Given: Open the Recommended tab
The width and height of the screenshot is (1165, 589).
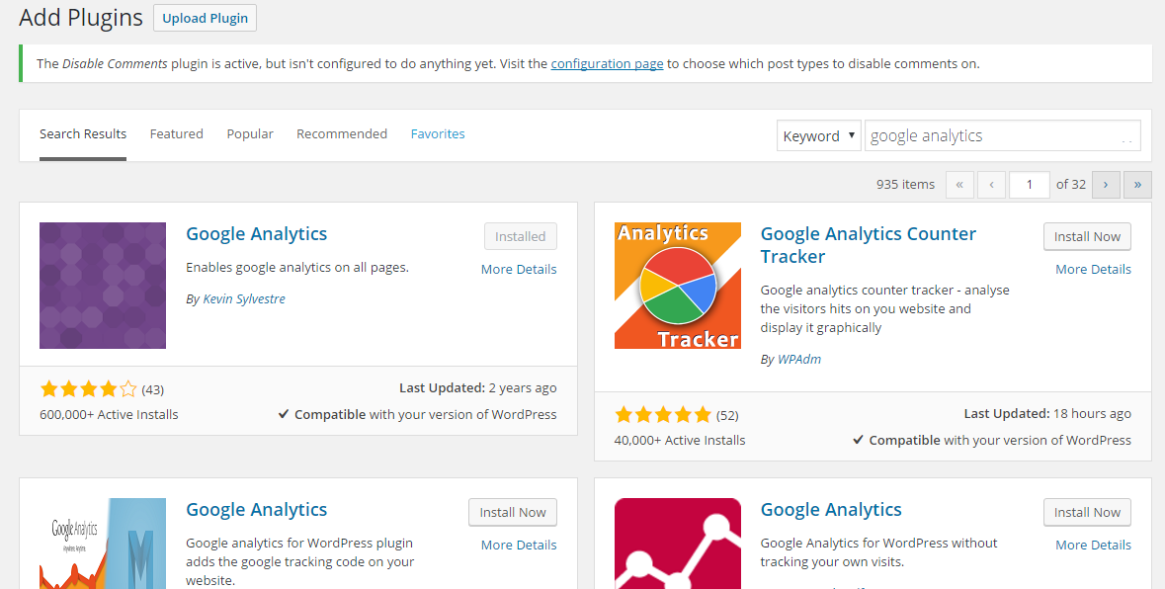Looking at the screenshot, I should click(x=342, y=133).
